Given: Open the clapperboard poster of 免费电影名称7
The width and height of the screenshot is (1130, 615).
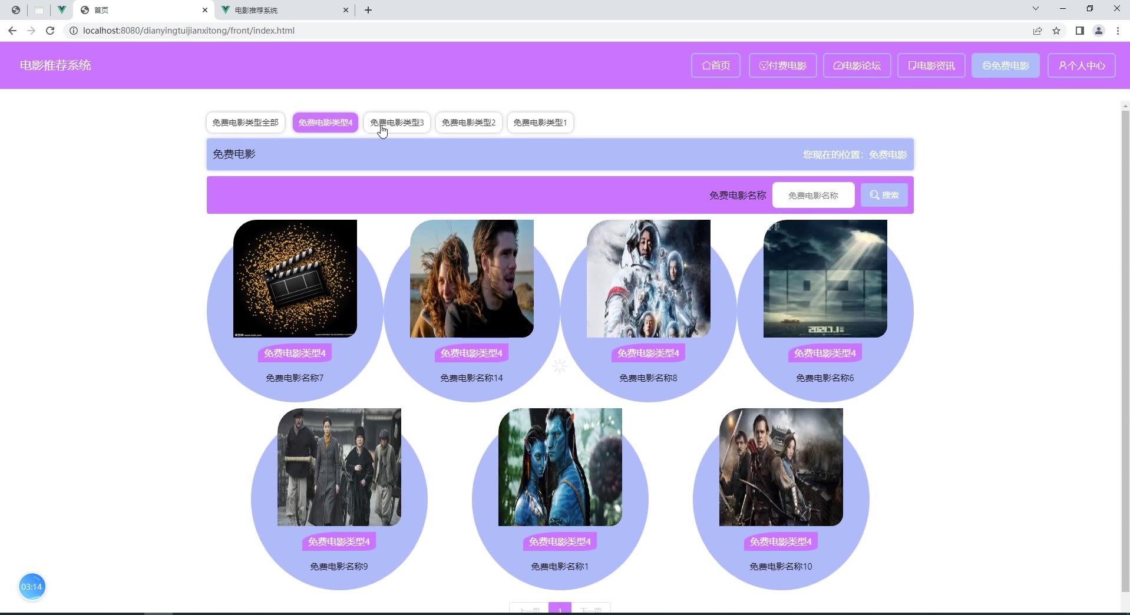Looking at the screenshot, I should click(x=295, y=279).
